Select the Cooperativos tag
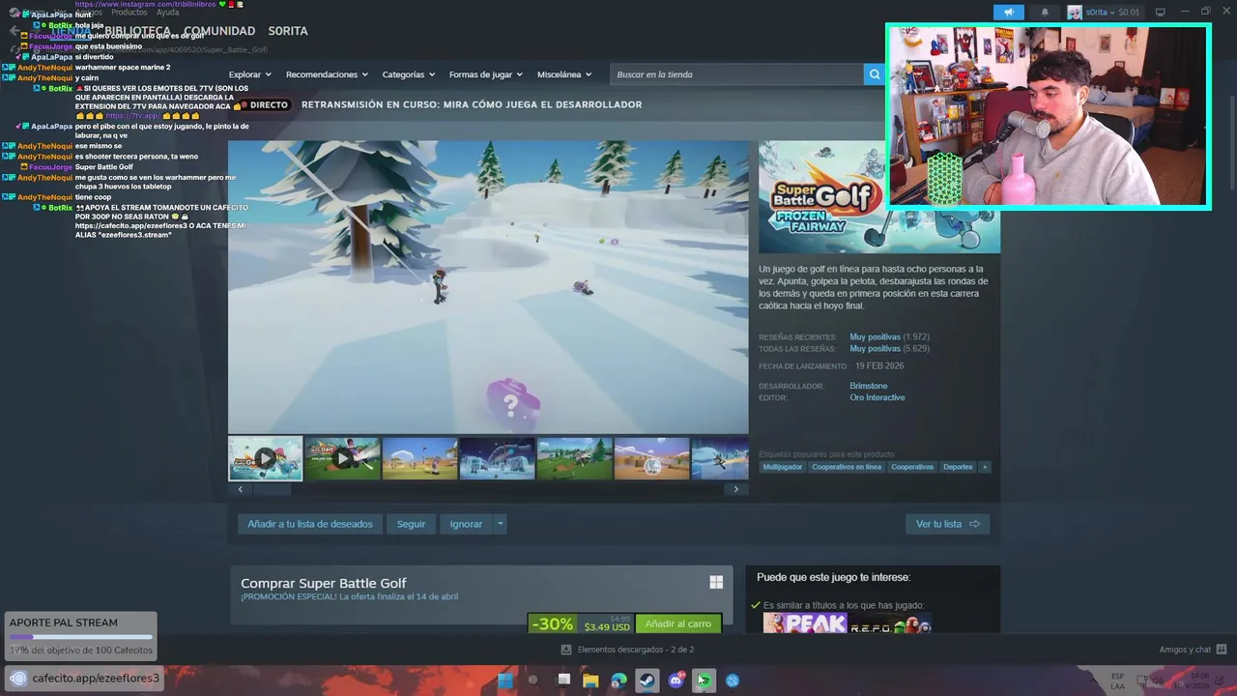The width and height of the screenshot is (1237, 696). pyautogui.click(x=912, y=467)
